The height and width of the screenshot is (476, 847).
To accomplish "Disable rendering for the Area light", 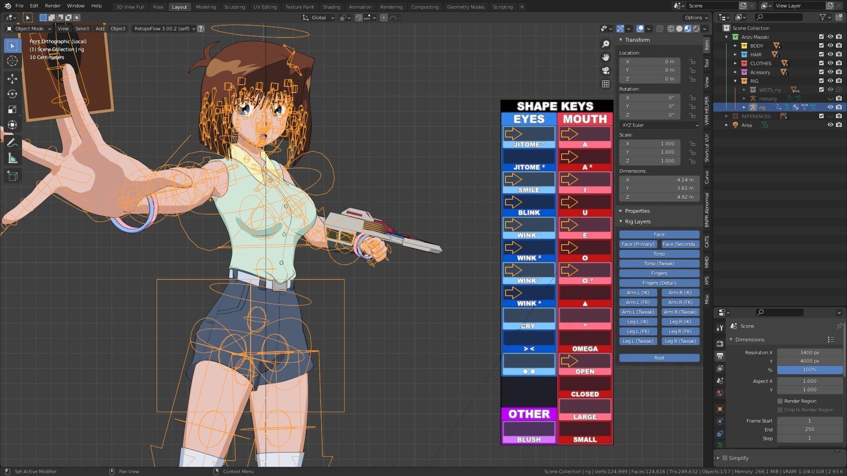I will click(839, 125).
